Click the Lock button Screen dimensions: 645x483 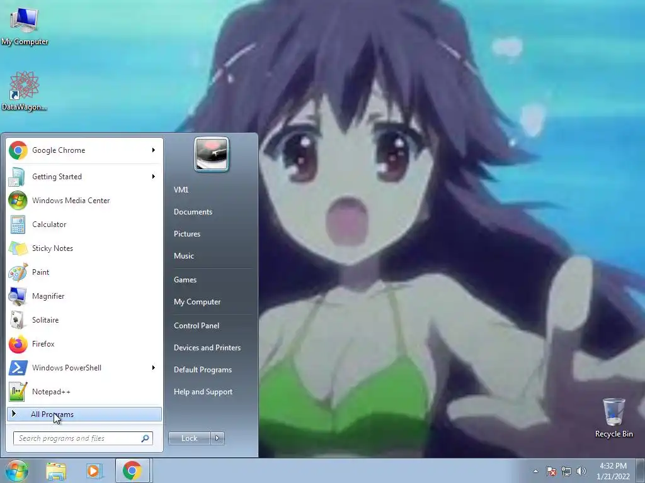[x=190, y=438]
